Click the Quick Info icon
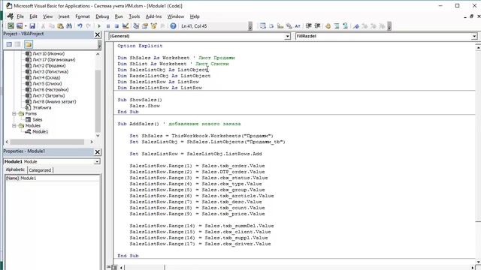This screenshot has width=481, height=270. click(280, 26)
